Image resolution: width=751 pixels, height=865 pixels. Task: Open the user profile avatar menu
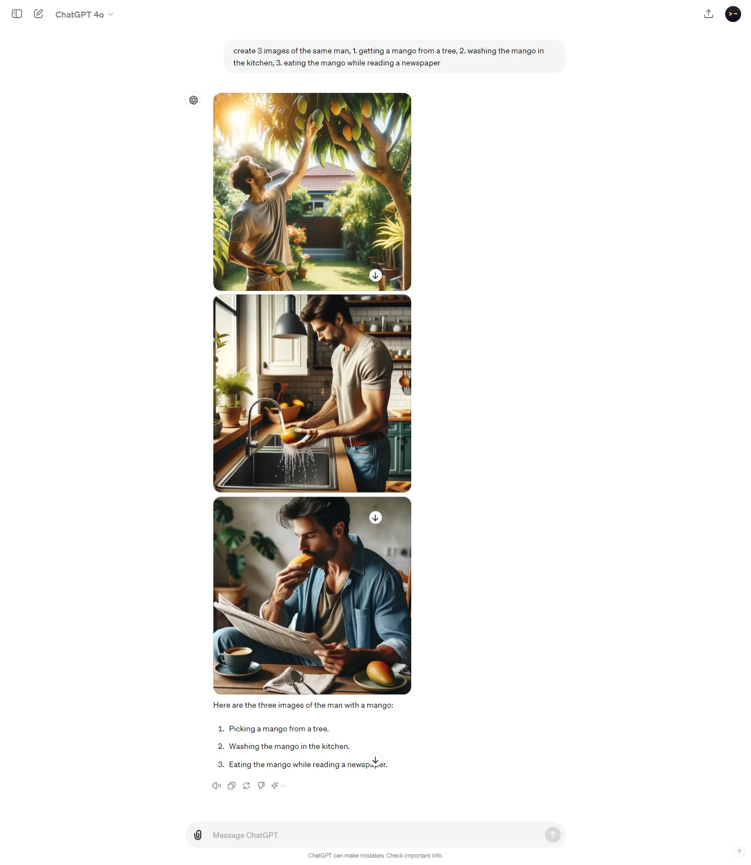point(733,14)
